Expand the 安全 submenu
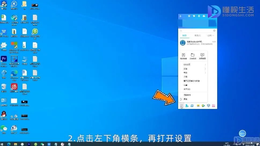The width and height of the screenshot is (260, 146). (193, 68)
